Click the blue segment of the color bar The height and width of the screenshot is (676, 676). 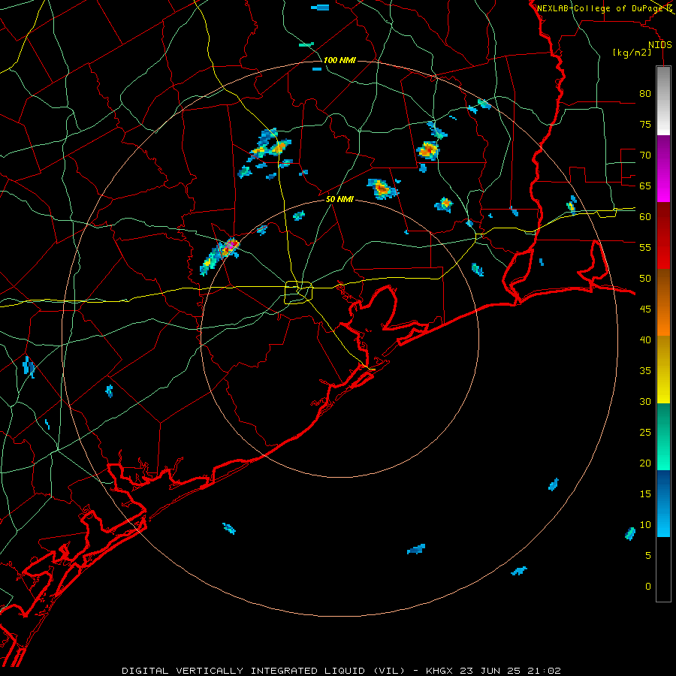[x=663, y=503]
